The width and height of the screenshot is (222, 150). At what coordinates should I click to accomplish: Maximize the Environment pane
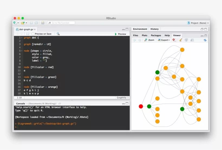point(205,29)
